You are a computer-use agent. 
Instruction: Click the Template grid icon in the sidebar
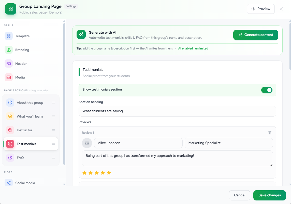pyautogui.click(x=9, y=36)
